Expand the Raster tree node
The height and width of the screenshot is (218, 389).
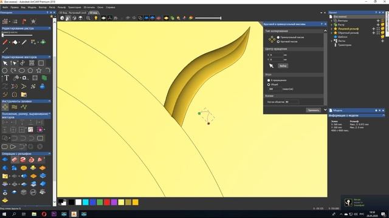[332, 25]
